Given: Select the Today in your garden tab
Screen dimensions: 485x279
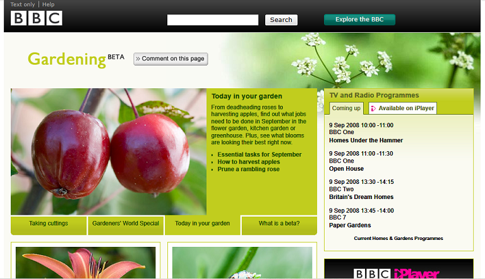Looking at the screenshot, I should (202, 225).
